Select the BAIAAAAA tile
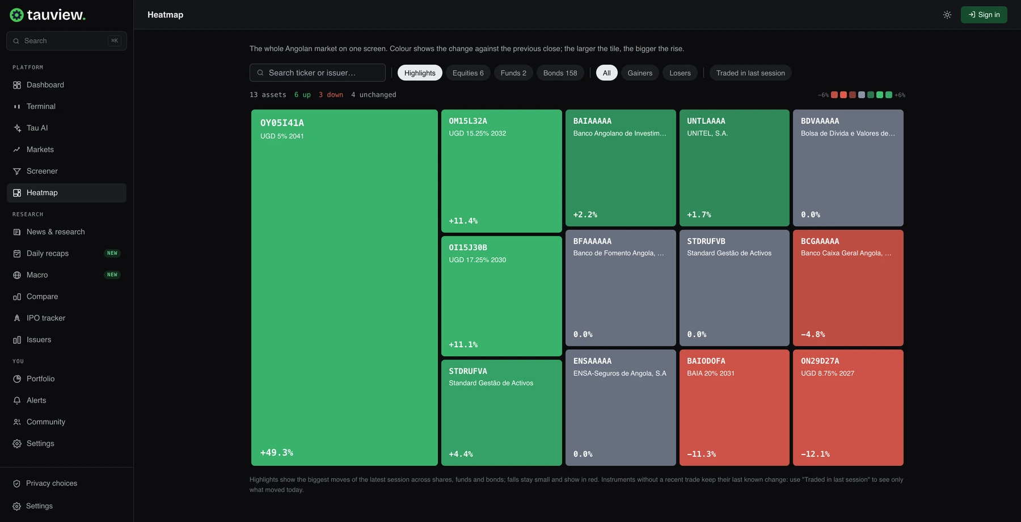1021x522 pixels. tap(621, 168)
